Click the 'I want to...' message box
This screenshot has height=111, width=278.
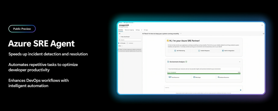coord(203,89)
